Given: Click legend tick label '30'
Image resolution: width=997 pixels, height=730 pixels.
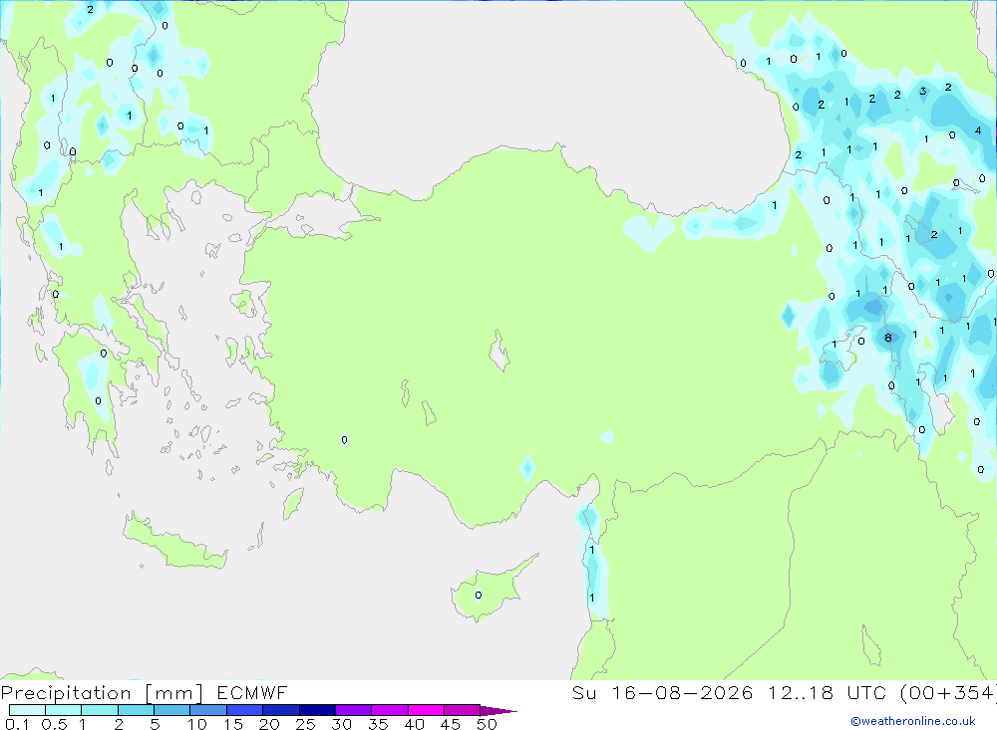Looking at the screenshot, I should click(x=342, y=724).
